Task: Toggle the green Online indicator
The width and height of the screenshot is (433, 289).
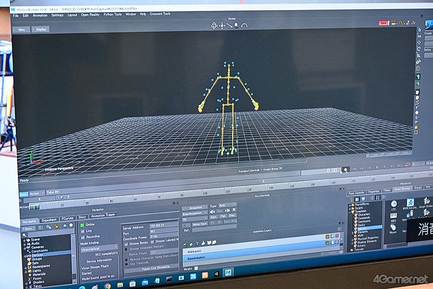Action: 82,225
